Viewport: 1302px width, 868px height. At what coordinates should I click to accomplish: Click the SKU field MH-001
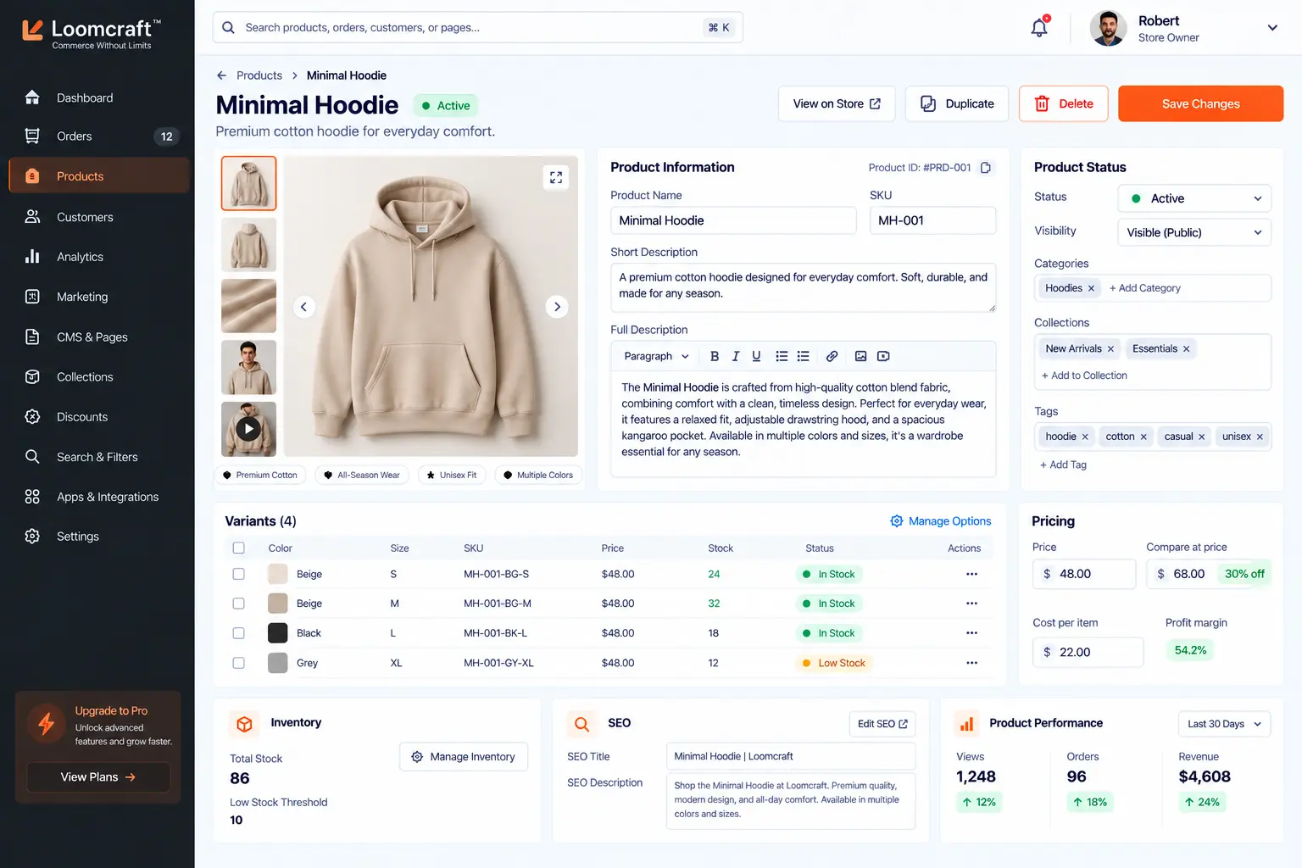click(932, 220)
